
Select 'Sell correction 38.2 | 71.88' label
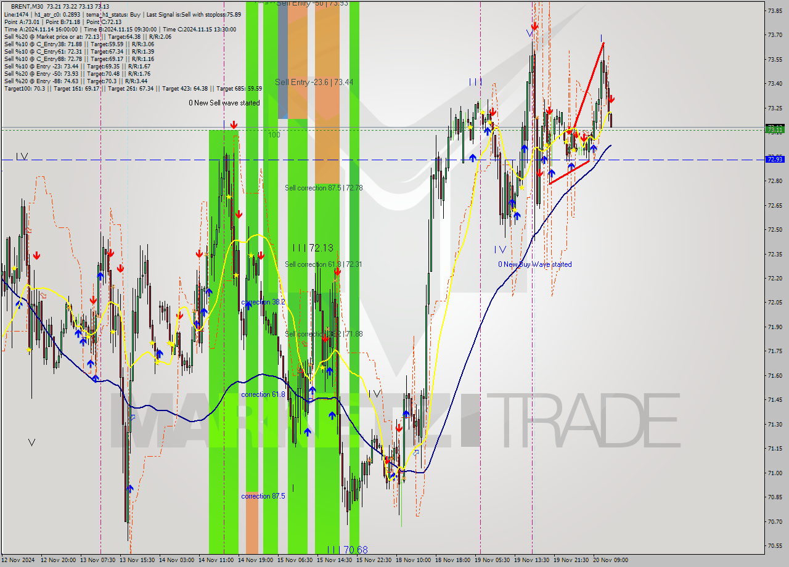tap(324, 334)
